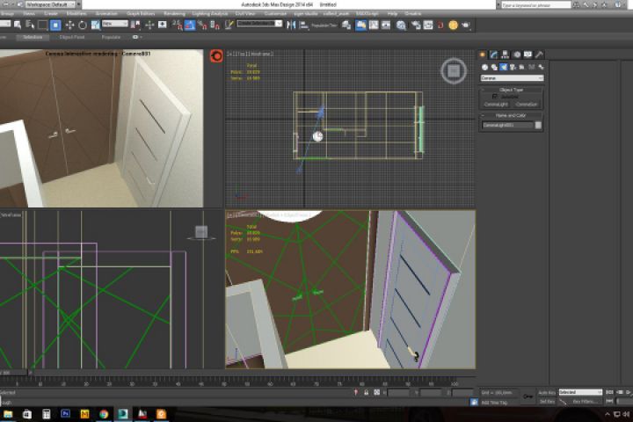Click the Set Key button
The height and width of the screenshot is (422, 633).
point(547,402)
